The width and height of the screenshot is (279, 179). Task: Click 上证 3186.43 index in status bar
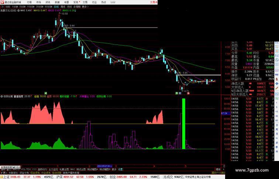click(x=12, y=177)
